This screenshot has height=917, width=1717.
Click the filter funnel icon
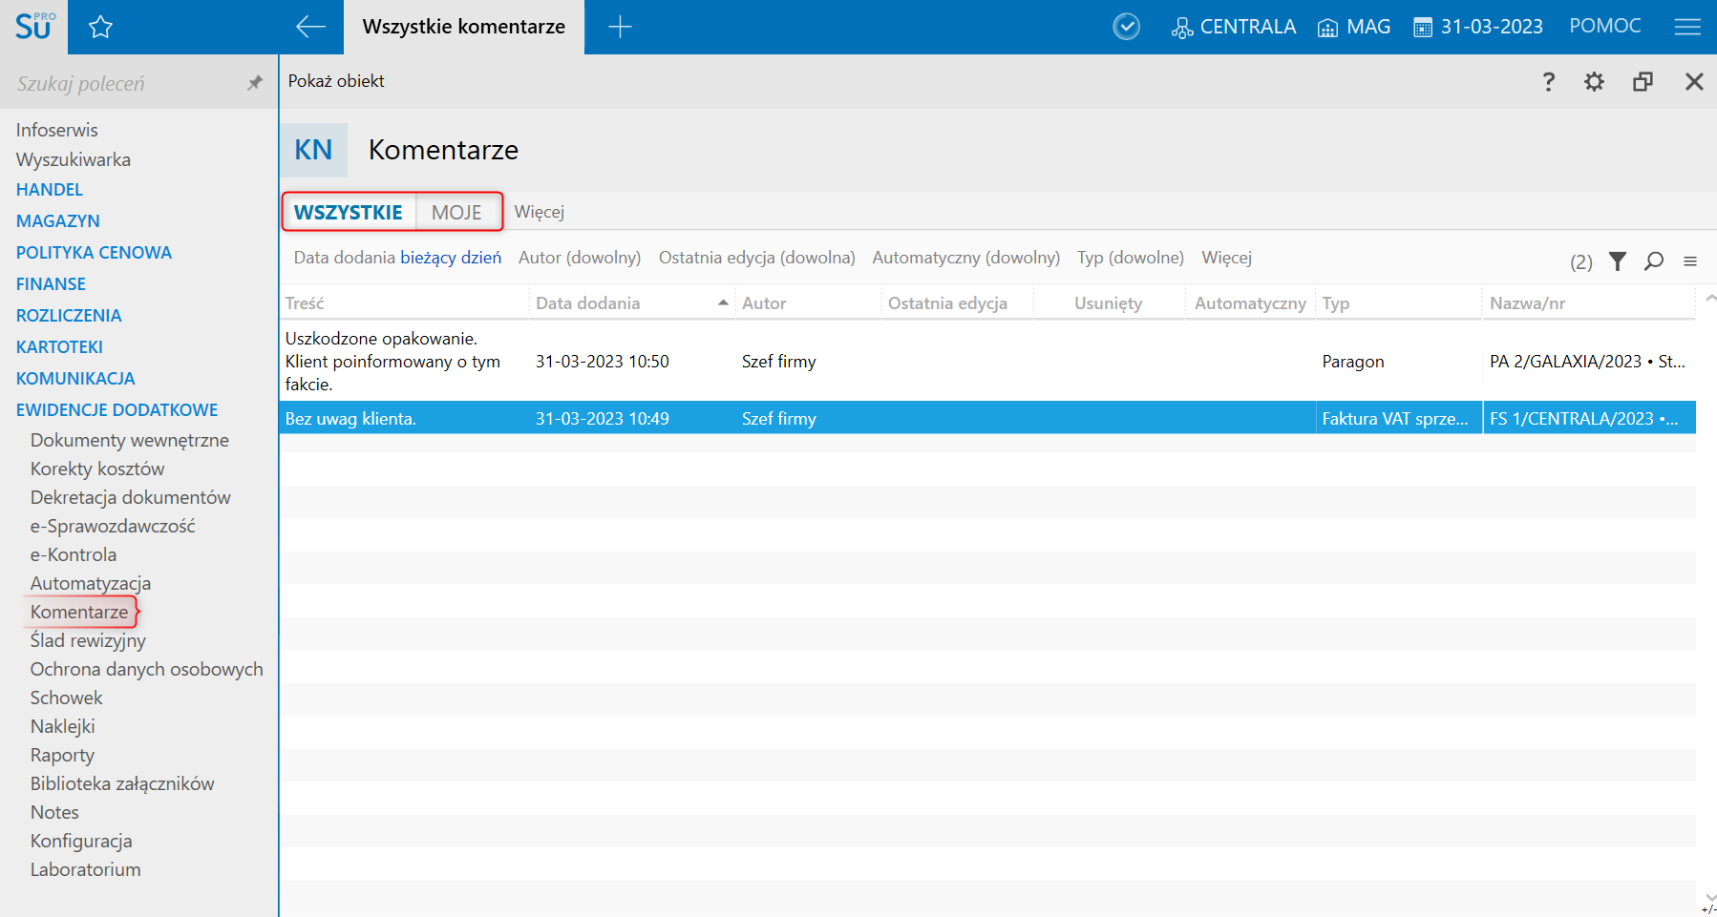[1618, 261]
